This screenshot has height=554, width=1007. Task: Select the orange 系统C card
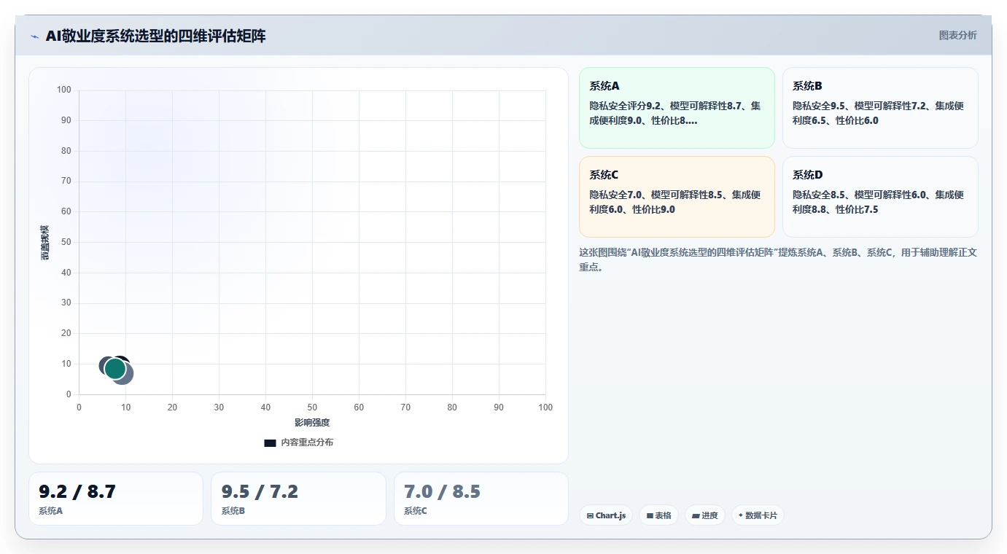(x=677, y=197)
